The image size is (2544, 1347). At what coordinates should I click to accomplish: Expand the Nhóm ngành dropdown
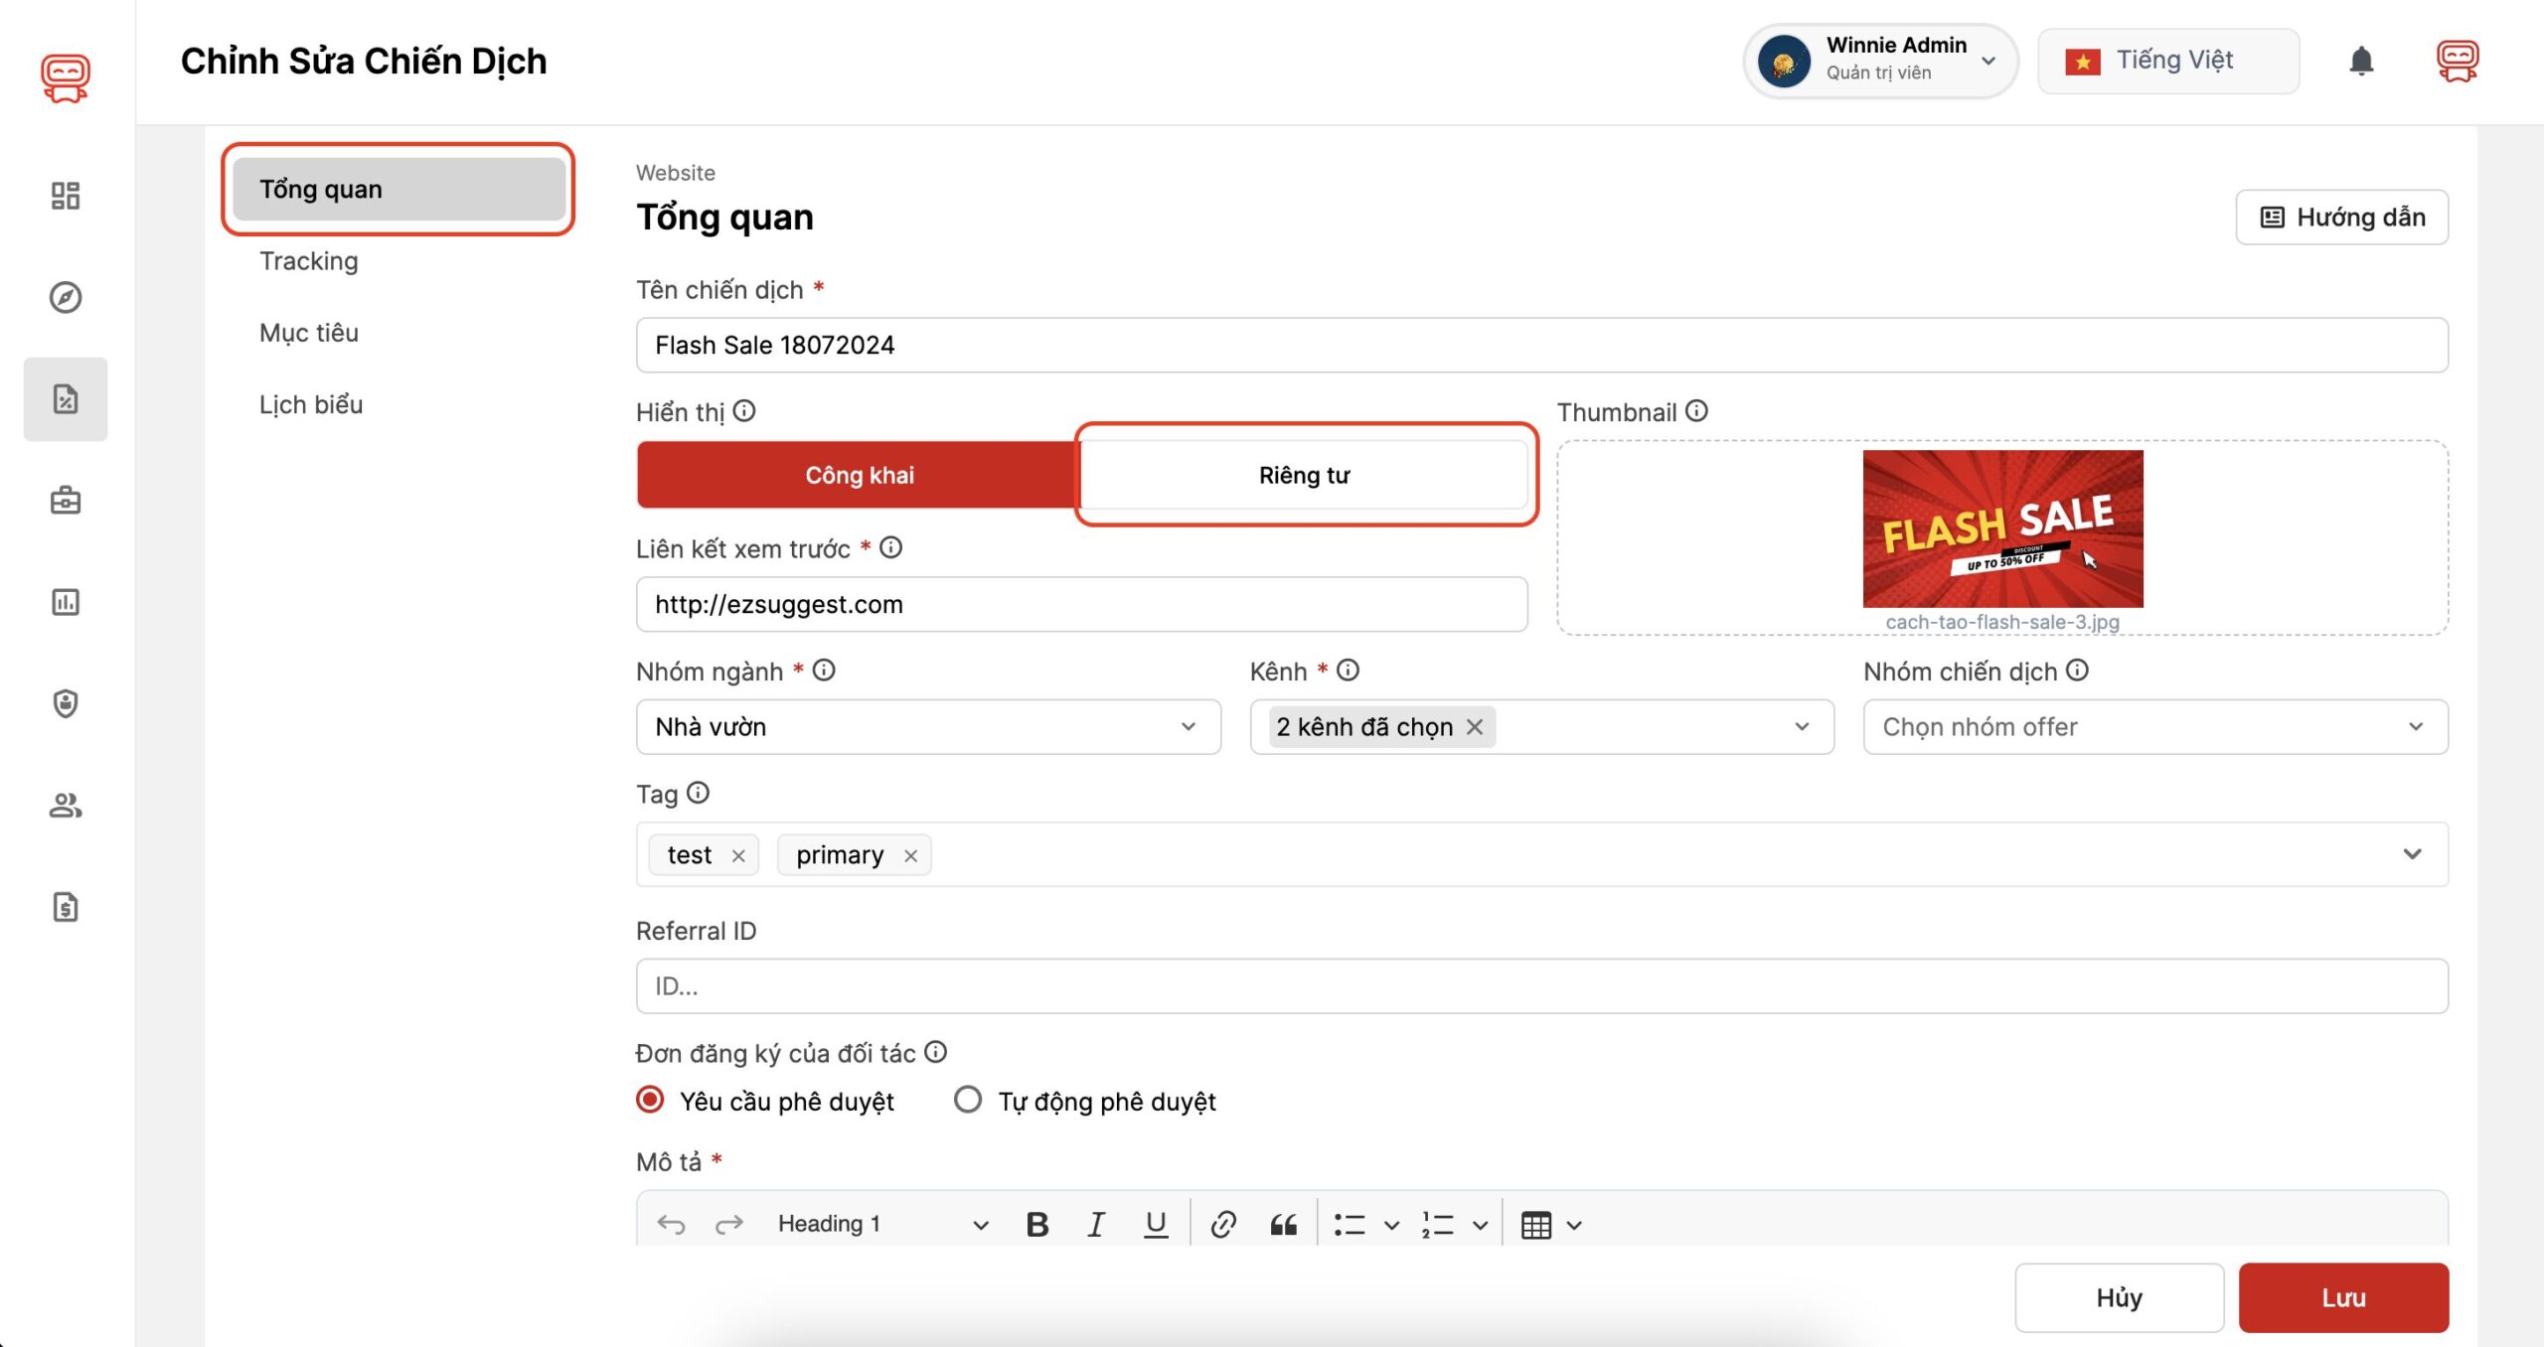[927, 727]
